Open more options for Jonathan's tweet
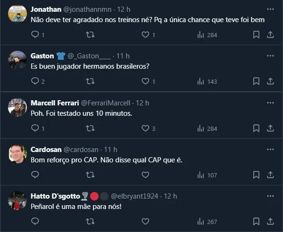 pyautogui.click(x=270, y=9)
